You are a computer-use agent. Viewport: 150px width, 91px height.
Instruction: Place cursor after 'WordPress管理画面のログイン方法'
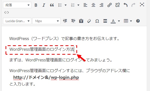click(x=74, y=49)
